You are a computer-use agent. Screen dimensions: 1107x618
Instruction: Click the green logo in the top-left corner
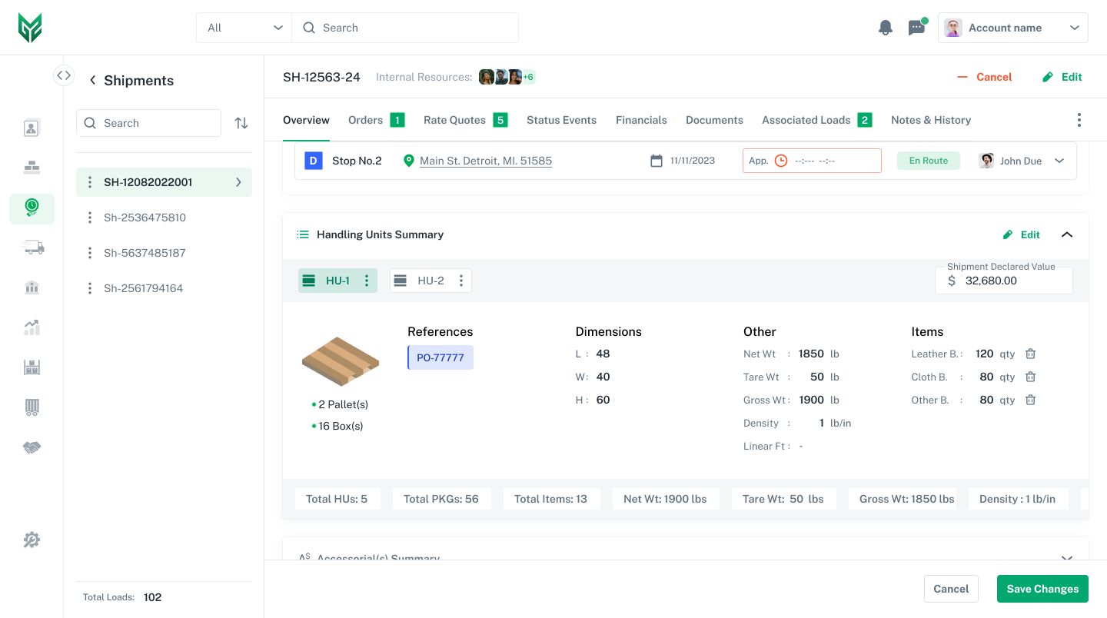point(30,28)
